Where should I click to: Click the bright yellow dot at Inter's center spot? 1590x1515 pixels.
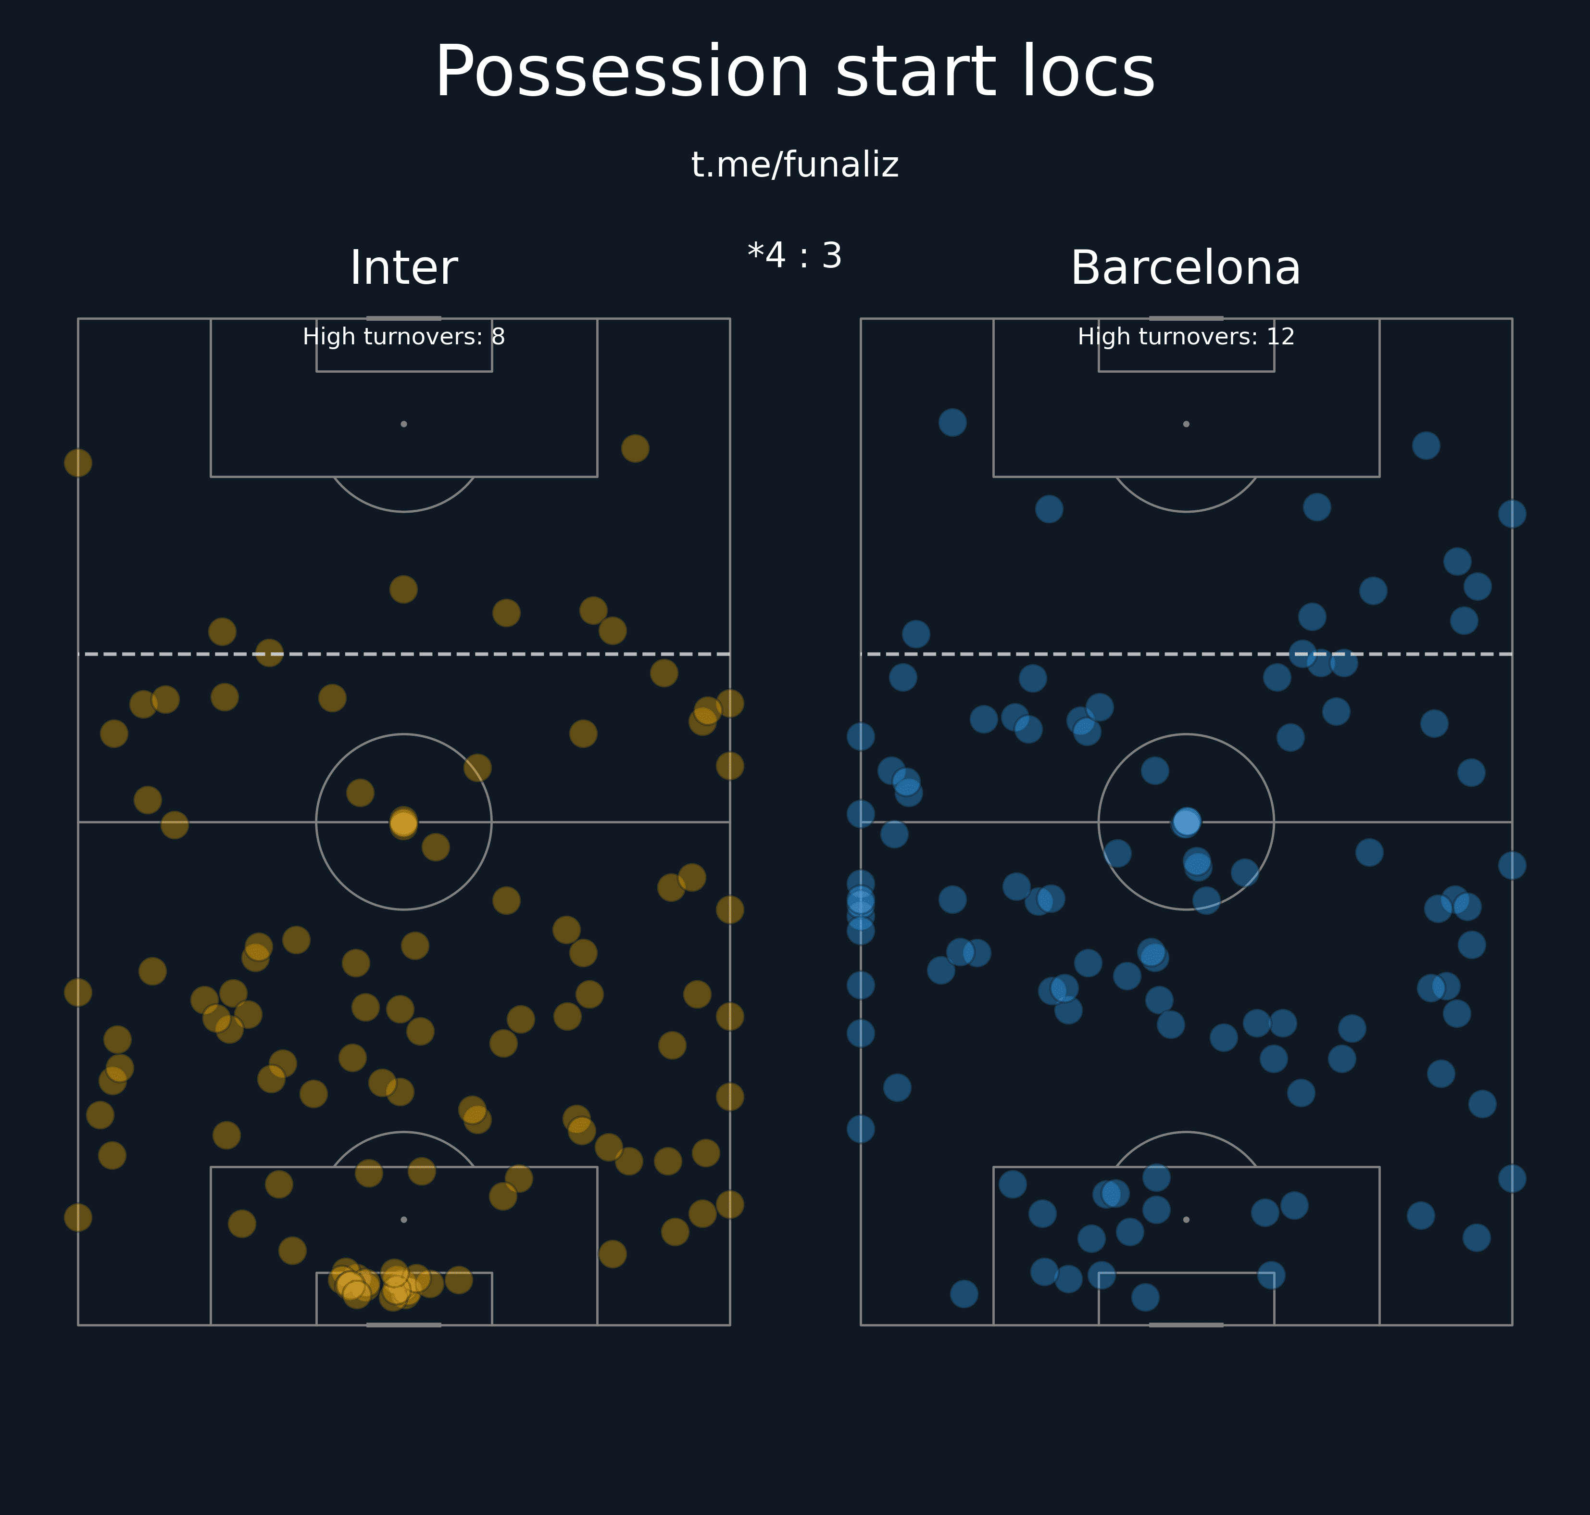pyautogui.click(x=403, y=823)
